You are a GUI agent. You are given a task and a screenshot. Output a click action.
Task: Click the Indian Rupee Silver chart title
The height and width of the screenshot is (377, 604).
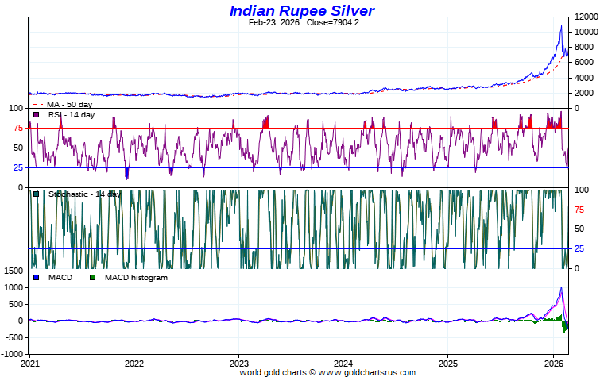302,11
